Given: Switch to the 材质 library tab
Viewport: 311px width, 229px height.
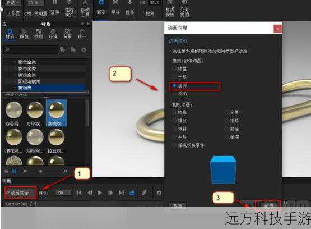Looking at the screenshot, I should click(x=10, y=34).
